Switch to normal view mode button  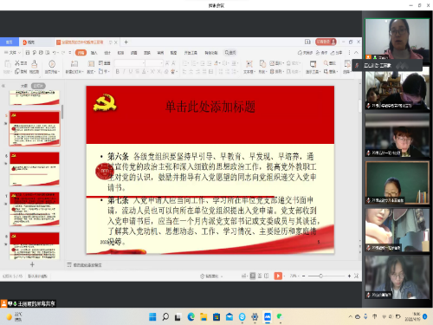pos(253,276)
